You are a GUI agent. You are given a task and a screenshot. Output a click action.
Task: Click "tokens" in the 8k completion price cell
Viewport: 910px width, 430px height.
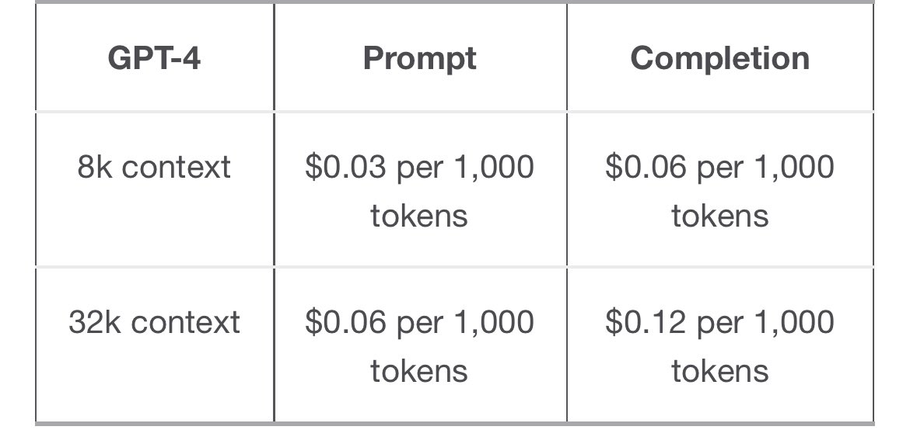[x=719, y=215]
